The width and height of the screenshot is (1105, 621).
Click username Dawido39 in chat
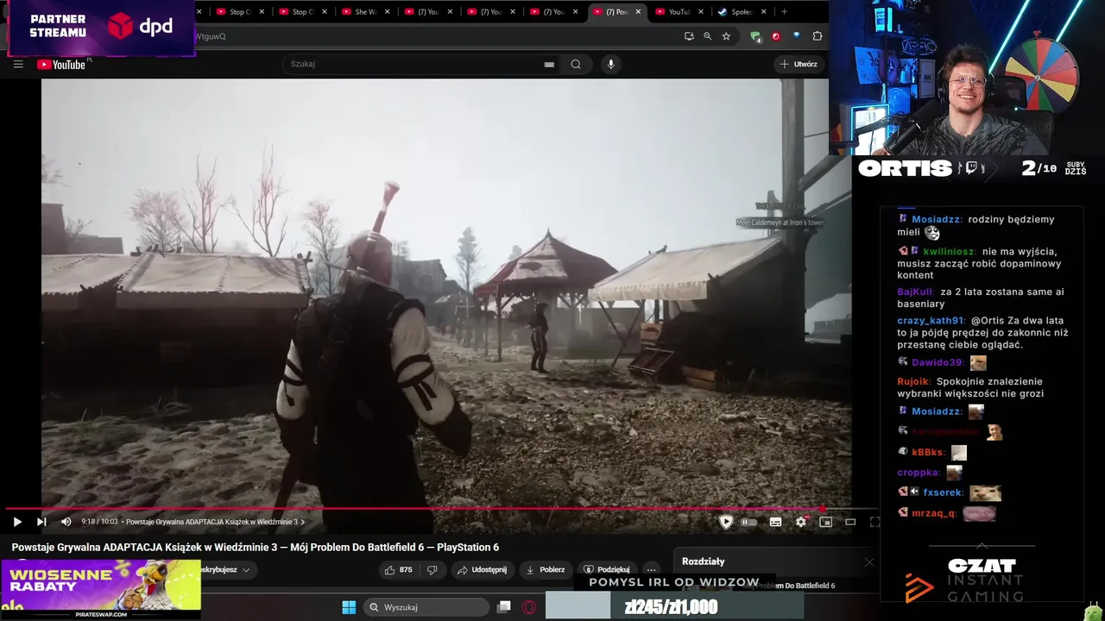click(x=937, y=363)
